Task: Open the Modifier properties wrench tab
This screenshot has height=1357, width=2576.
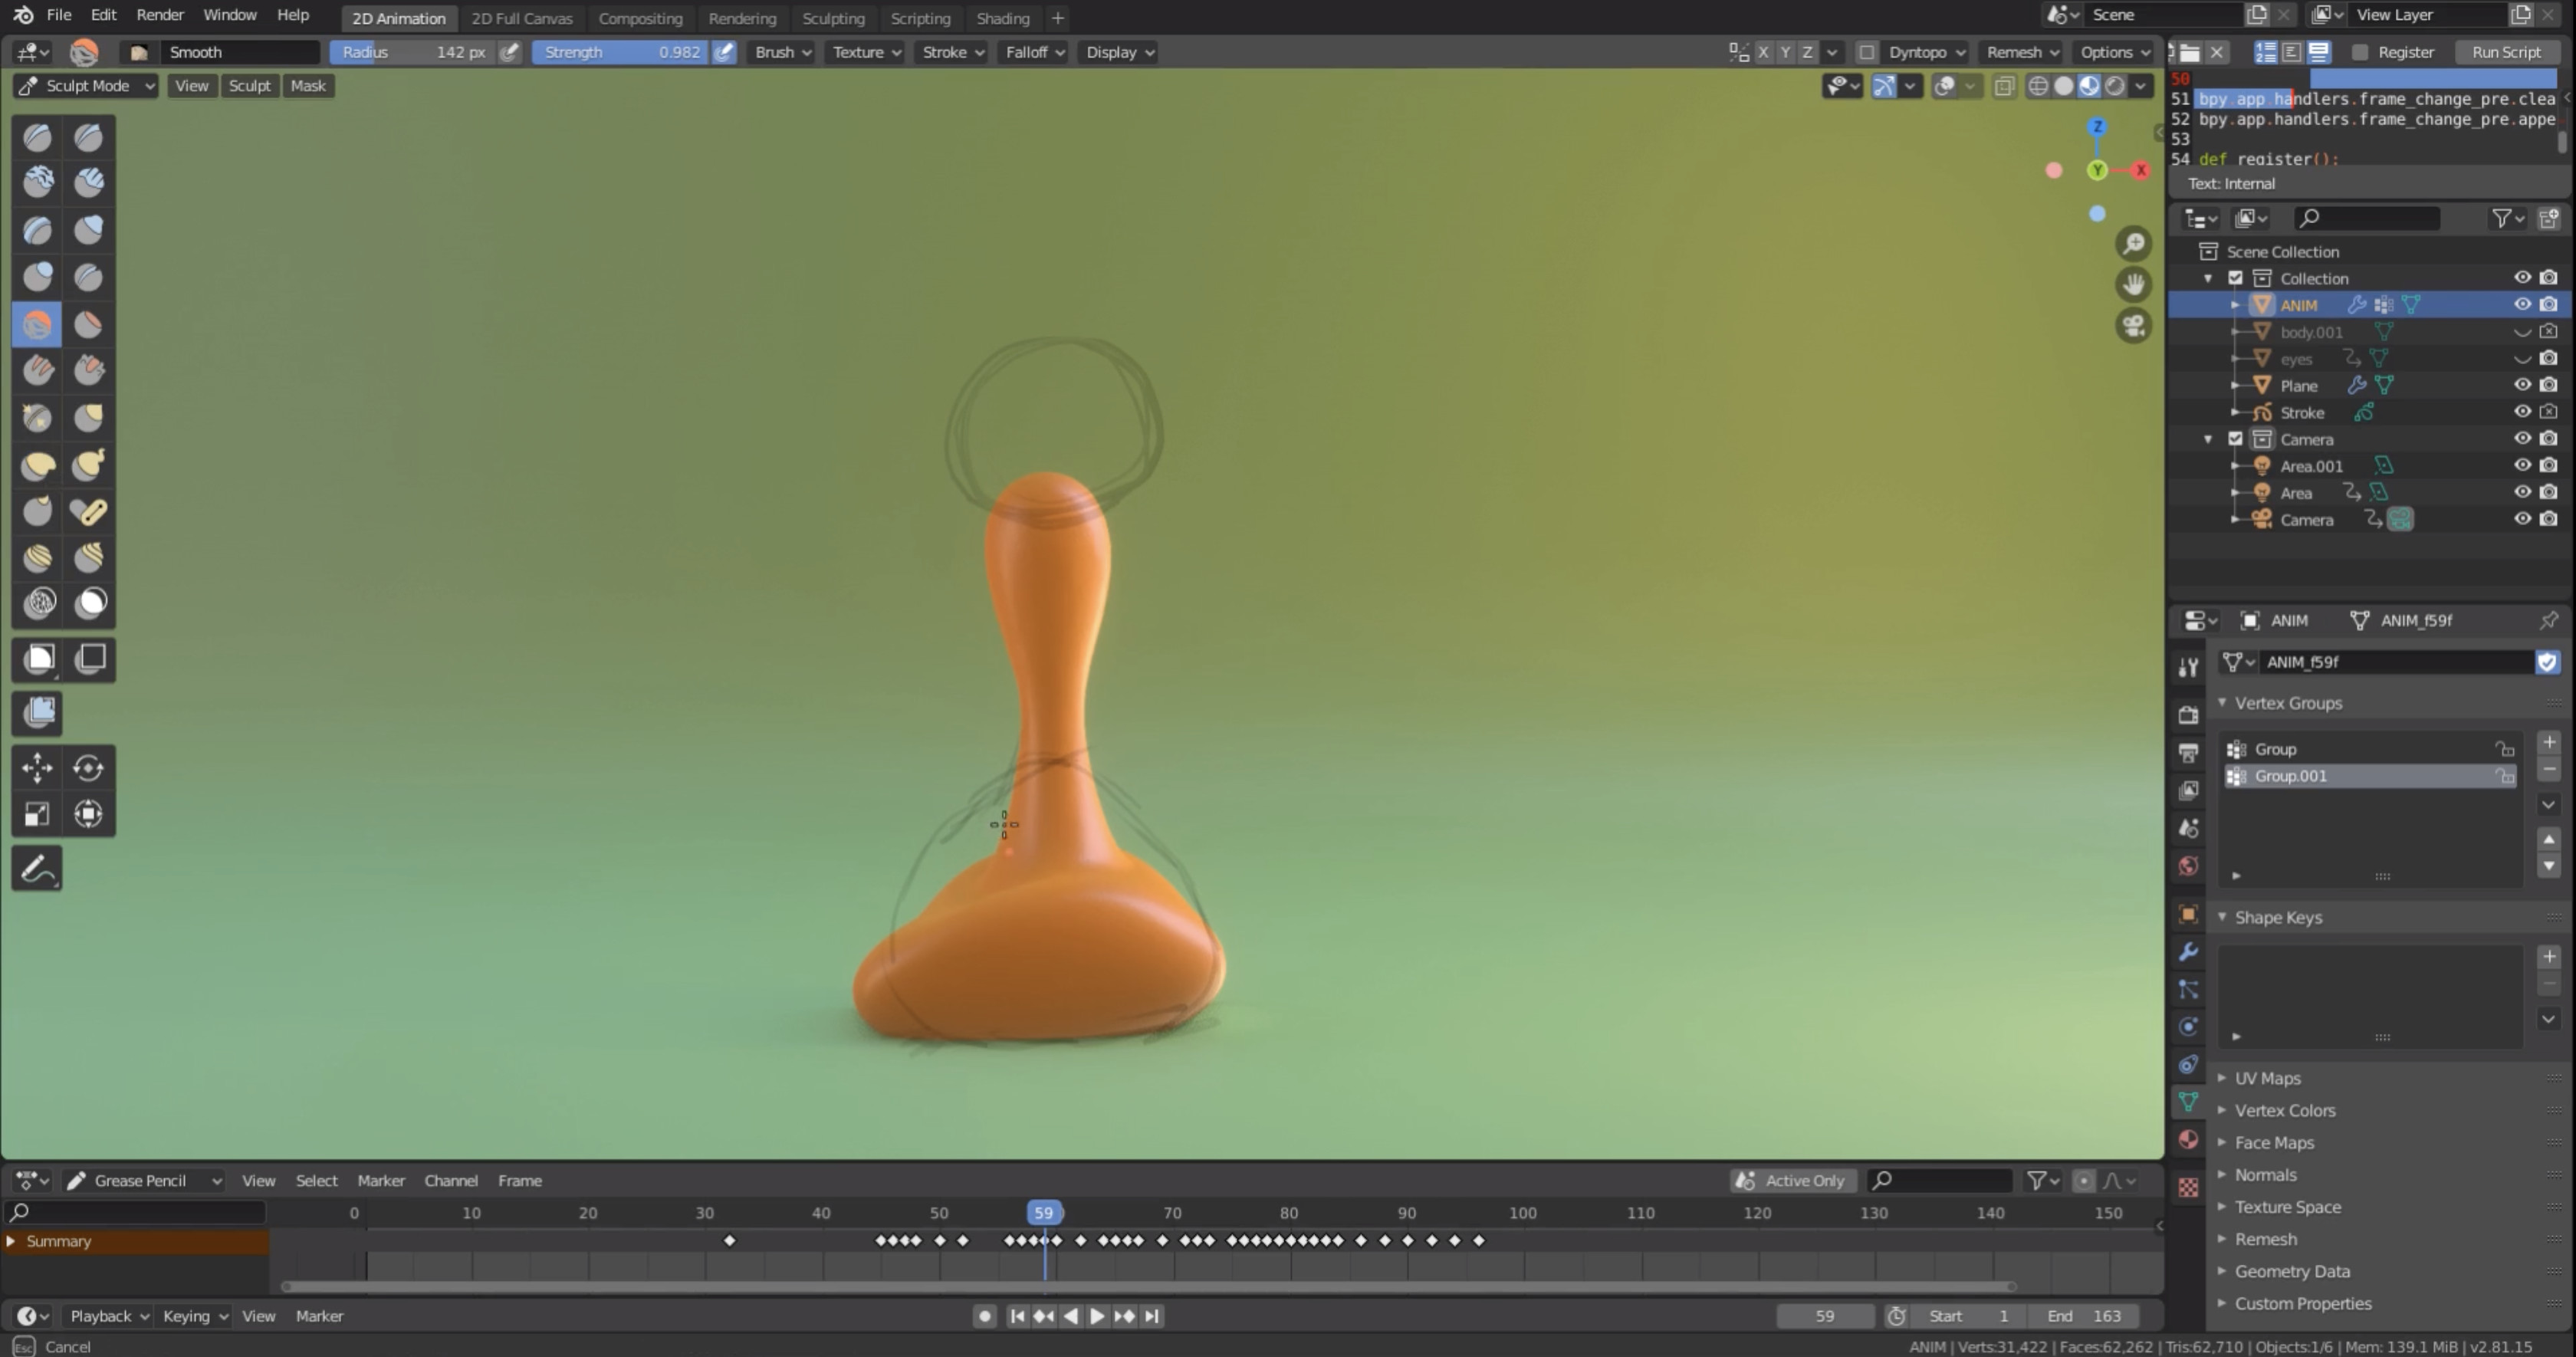Action: (2188, 951)
